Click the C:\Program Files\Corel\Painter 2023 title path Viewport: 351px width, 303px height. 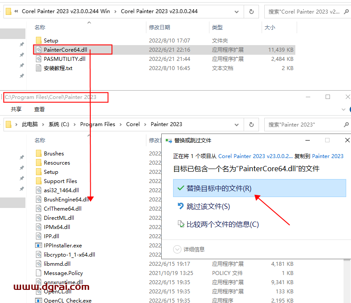click(50, 97)
